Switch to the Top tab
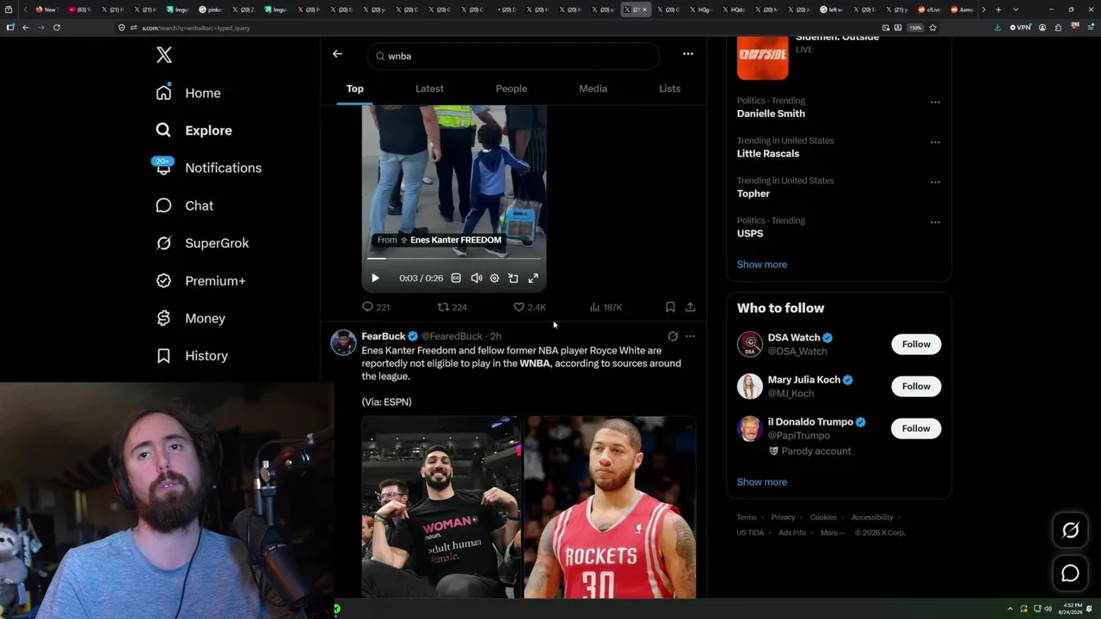The height and width of the screenshot is (619, 1101). click(x=354, y=89)
